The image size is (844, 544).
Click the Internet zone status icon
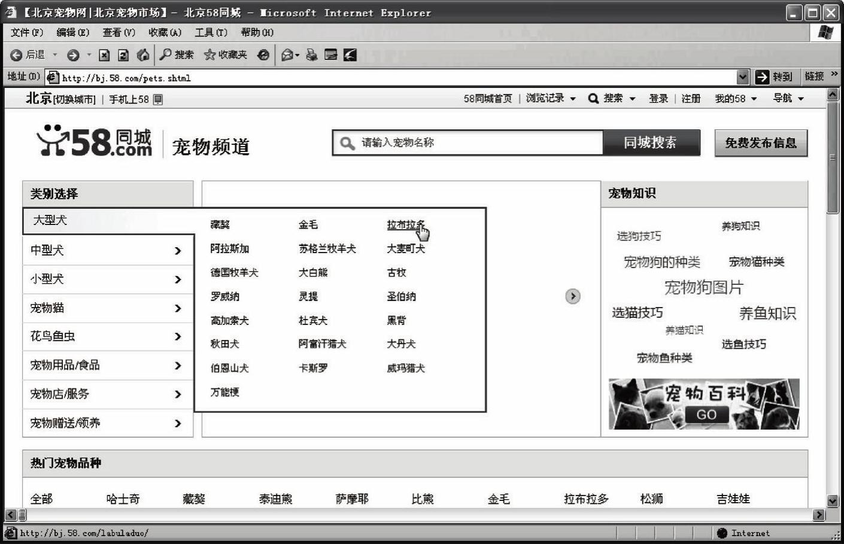point(722,533)
